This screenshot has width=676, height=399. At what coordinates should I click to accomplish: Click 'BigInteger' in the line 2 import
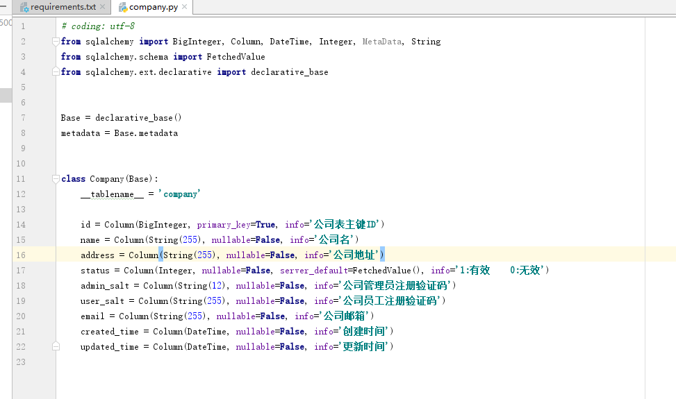click(197, 42)
